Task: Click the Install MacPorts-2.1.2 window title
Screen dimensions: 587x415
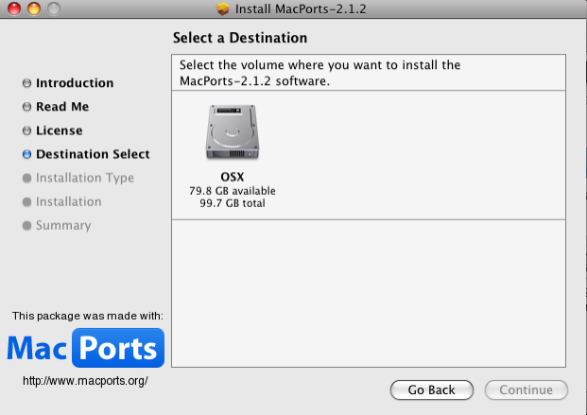Action: 302,9
